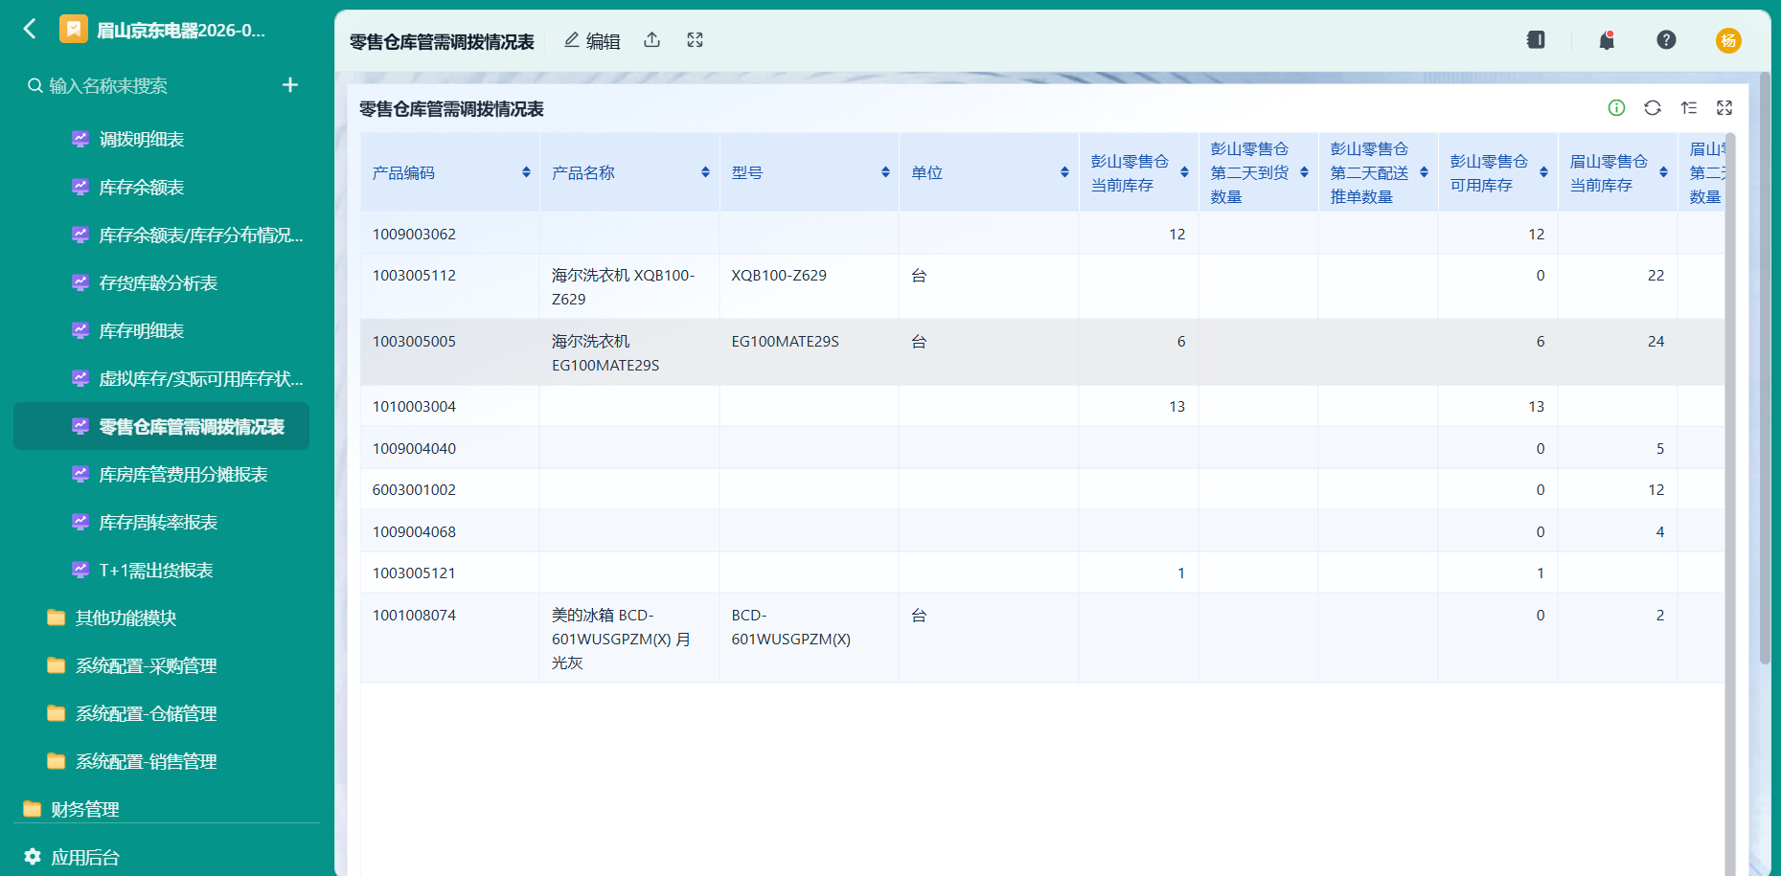Click the green info icon on report
Screen dimensions: 1781x876
1616,108
